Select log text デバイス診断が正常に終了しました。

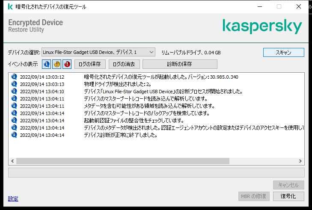[121, 135]
